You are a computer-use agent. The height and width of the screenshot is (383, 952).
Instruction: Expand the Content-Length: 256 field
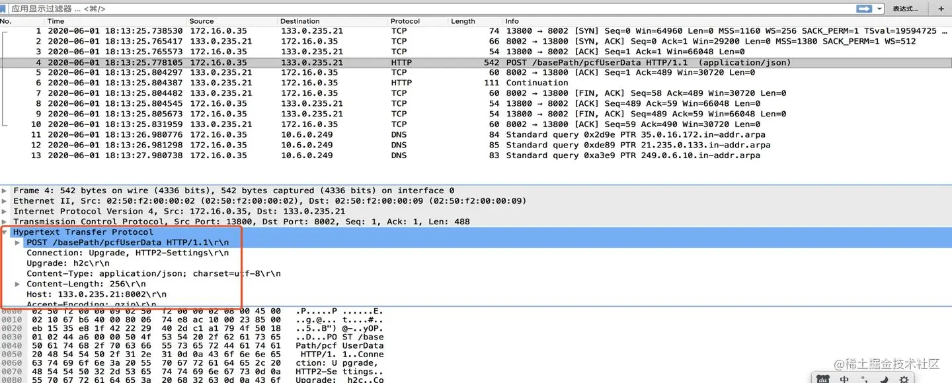click(x=18, y=284)
